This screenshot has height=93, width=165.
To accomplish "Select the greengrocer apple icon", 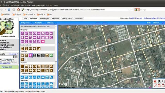I will tap(47, 37).
